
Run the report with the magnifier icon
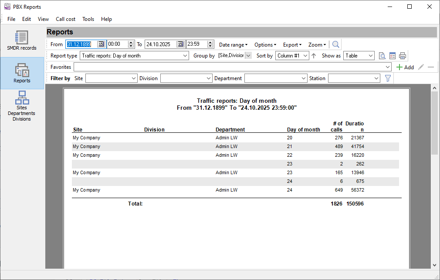pyautogui.click(x=335, y=44)
